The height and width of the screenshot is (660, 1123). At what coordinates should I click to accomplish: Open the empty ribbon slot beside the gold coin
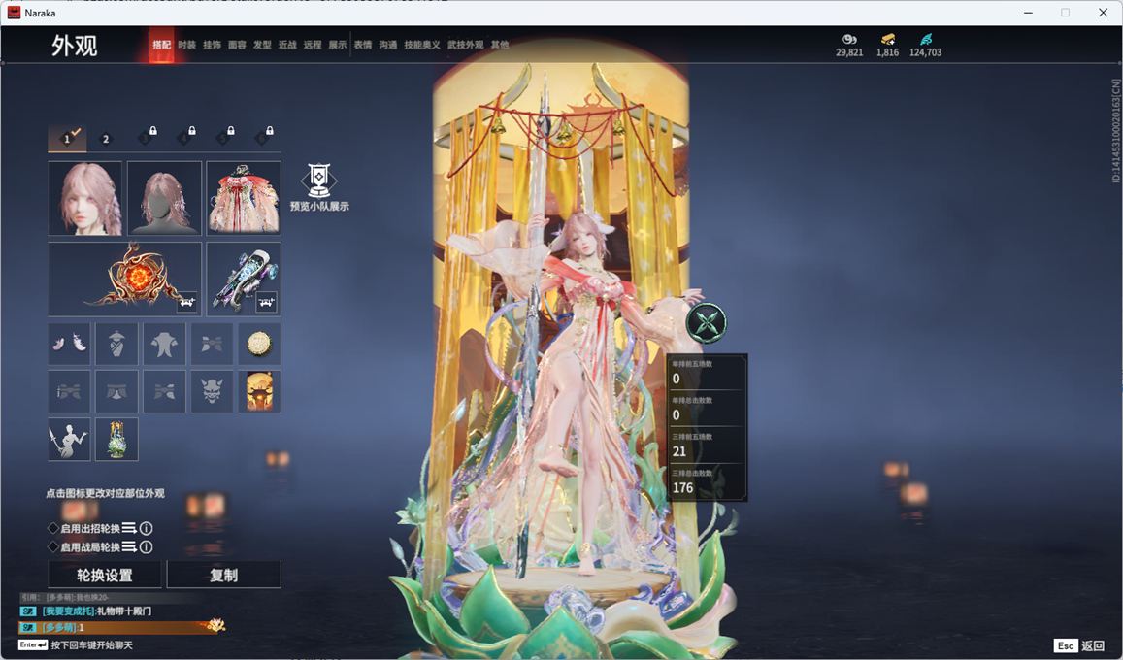click(212, 345)
